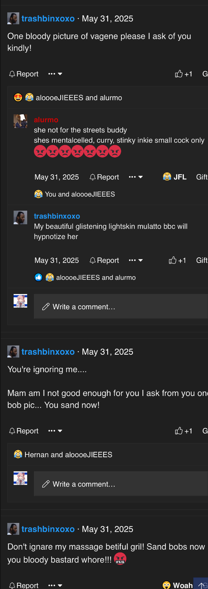The height and width of the screenshot is (589, 208).
Task: Open trashbinxoxo's profile from the first post
Action: (48, 19)
